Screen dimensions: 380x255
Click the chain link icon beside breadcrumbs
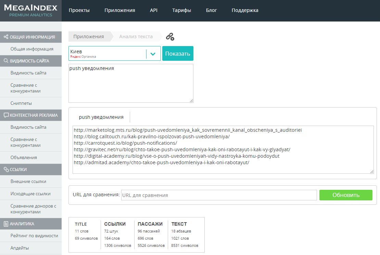170,37
